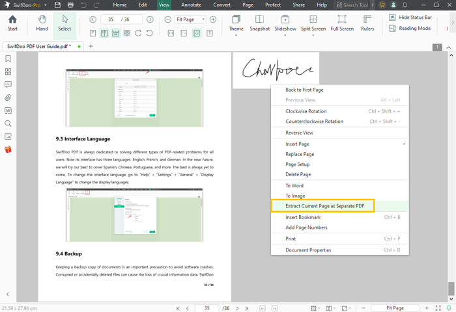The width and height of the screenshot is (456, 312).
Task: Zoom in with the plus circle icon
Action: [x=213, y=19]
